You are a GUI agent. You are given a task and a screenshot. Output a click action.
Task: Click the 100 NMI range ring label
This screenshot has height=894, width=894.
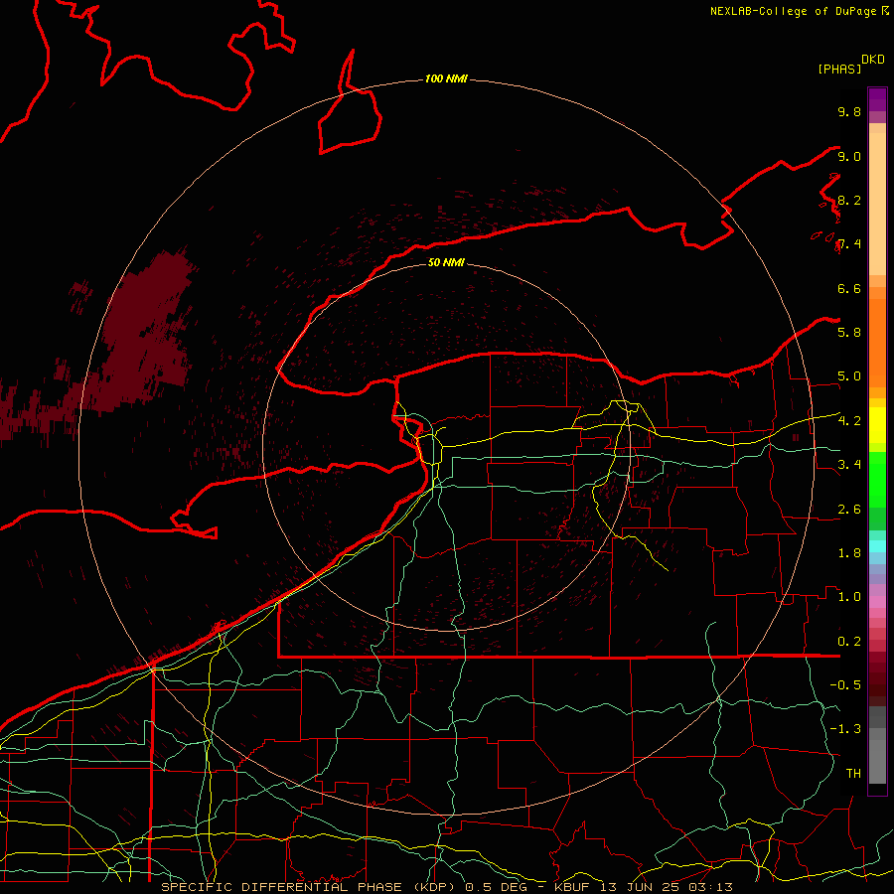coord(446,78)
